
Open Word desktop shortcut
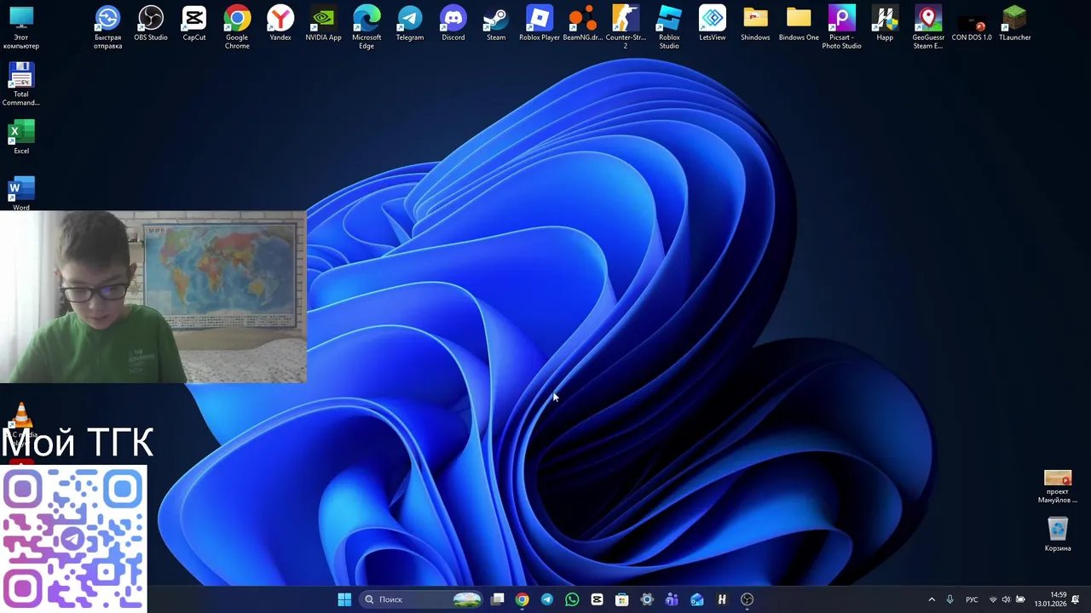21,192
